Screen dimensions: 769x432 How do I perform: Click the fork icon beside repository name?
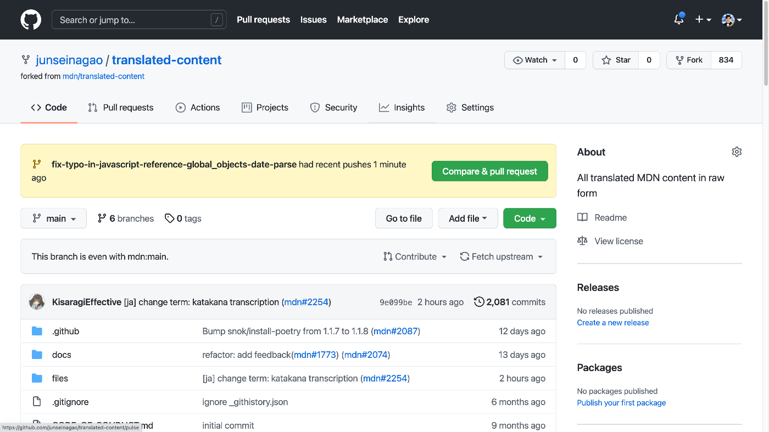click(x=25, y=60)
